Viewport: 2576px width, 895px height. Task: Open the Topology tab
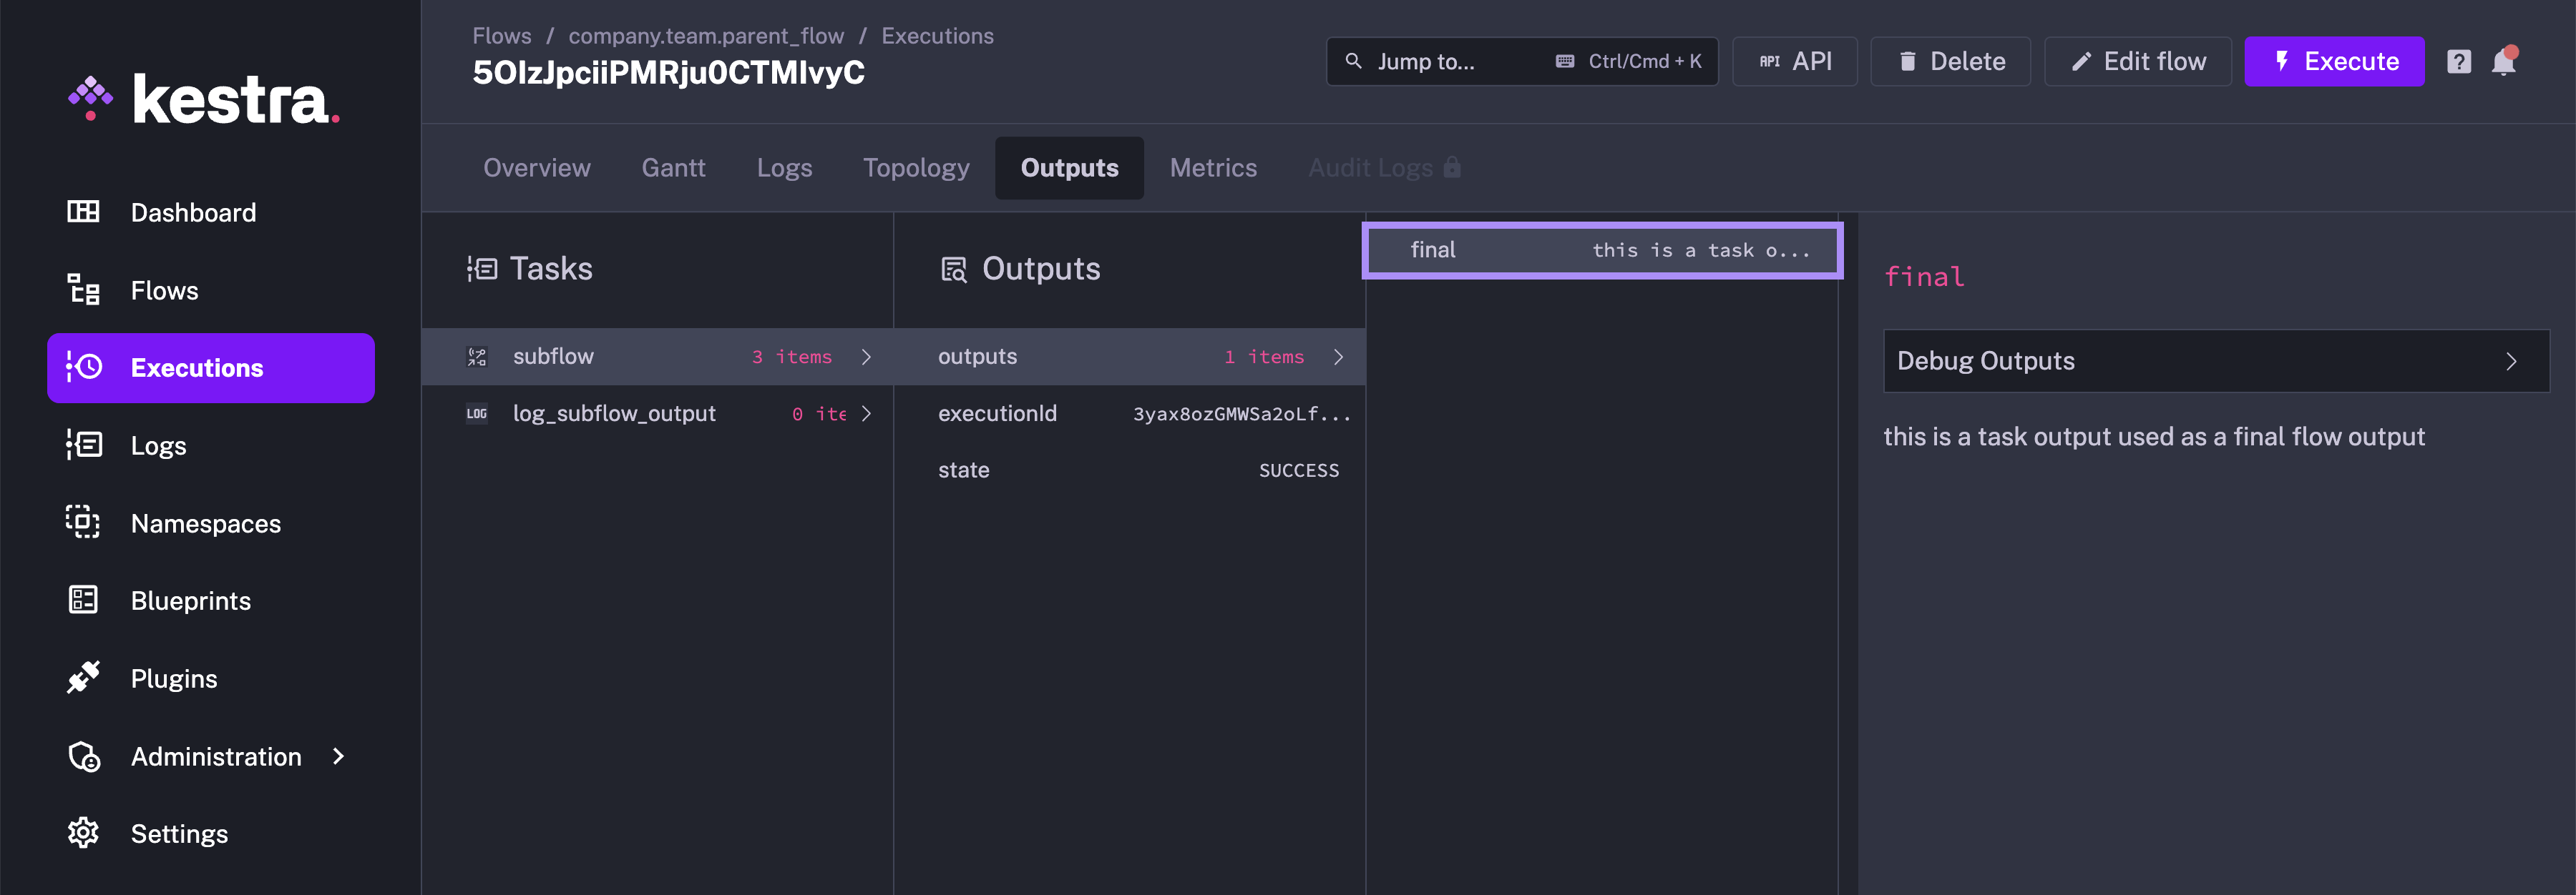[x=916, y=168]
